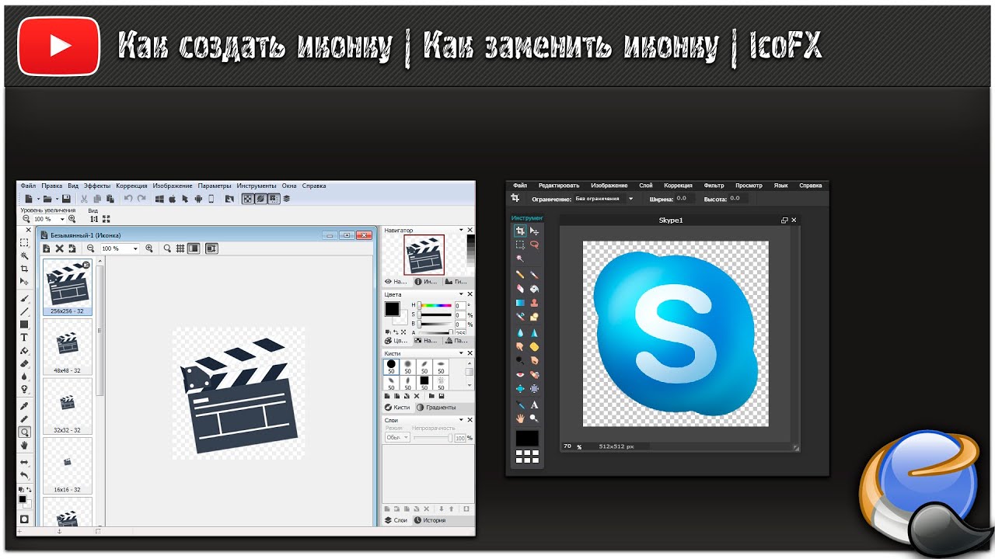Open the layer blending mode dropdown

(397, 438)
